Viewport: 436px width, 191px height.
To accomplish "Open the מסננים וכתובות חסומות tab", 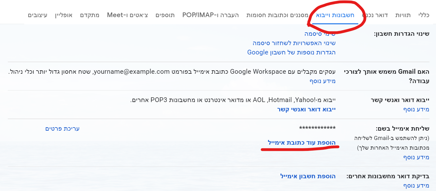I will (277, 15).
